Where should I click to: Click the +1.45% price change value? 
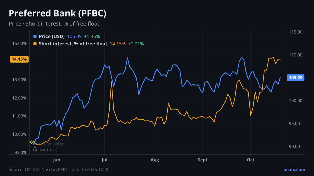click(92, 37)
